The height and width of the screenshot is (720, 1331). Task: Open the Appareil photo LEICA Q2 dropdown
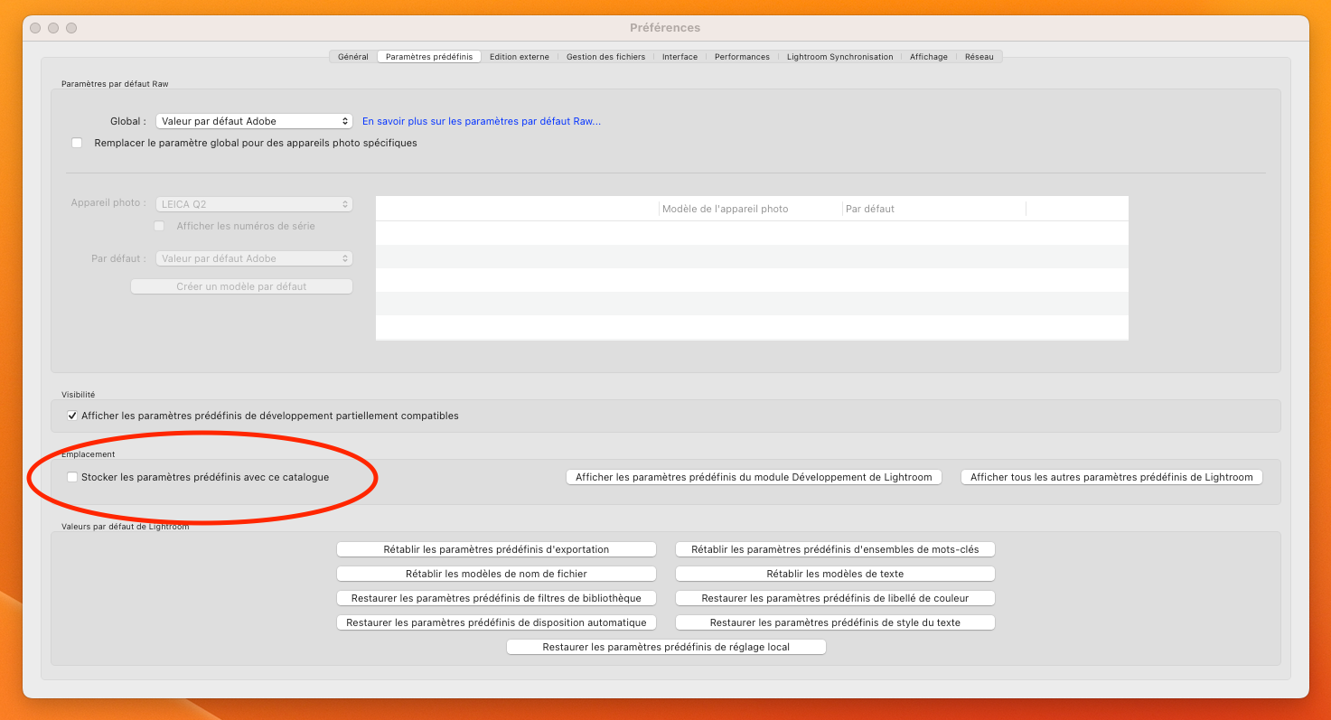tap(254, 204)
